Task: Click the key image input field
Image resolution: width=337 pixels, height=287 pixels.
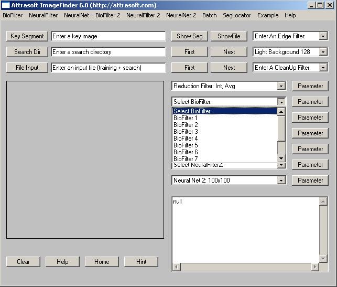Action: coord(108,36)
